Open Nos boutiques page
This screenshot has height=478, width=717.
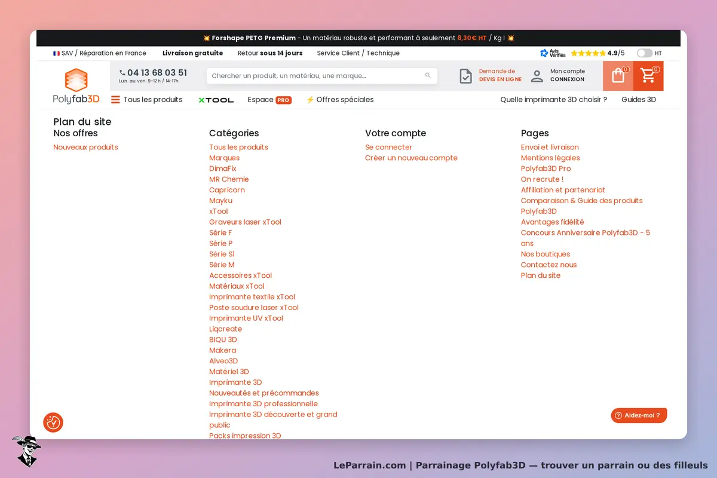tap(546, 255)
